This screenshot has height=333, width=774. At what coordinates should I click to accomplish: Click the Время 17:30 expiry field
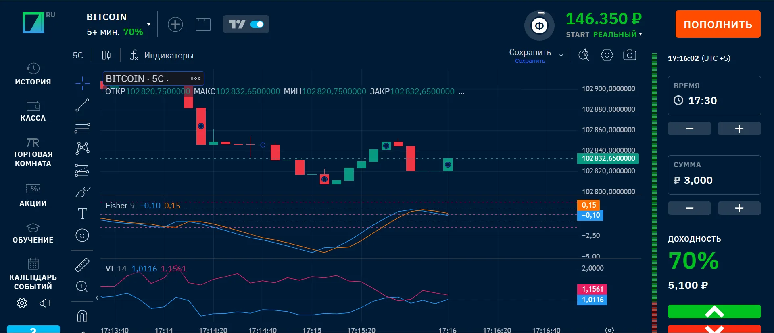point(714,101)
